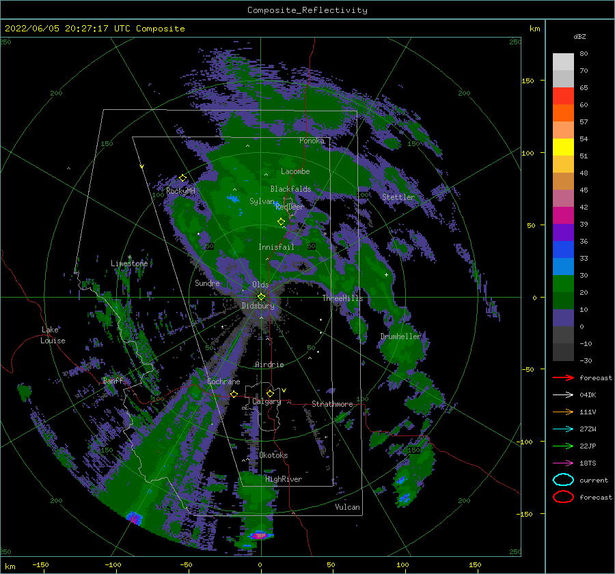Select the white 04DK arrow icon
Image resolution: width=615 pixels, height=574 pixels.
[x=563, y=394]
